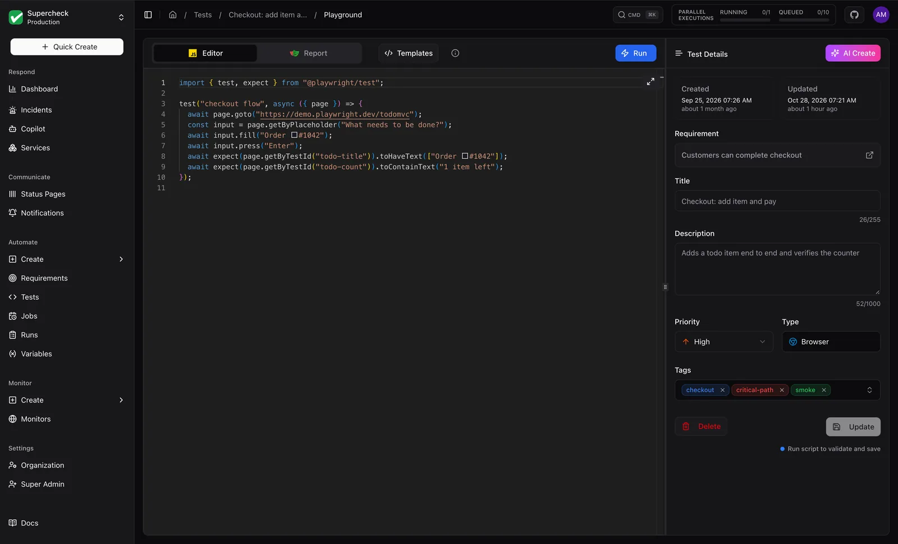Viewport: 898px width, 544px height.
Task: Click the editor split panel handle
Action: point(665,287)
